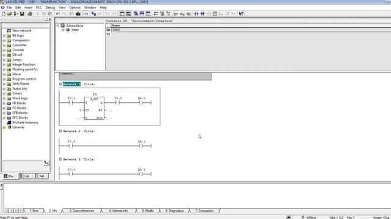Image resolution: width=391 pixels, height=219 pixels.
Task: Insert a normally open contact from toolbar
Action: [x=196, y=13]
